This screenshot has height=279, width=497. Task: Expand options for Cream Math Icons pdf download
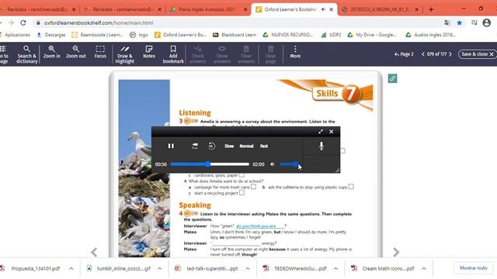click(x=424, y=269)
